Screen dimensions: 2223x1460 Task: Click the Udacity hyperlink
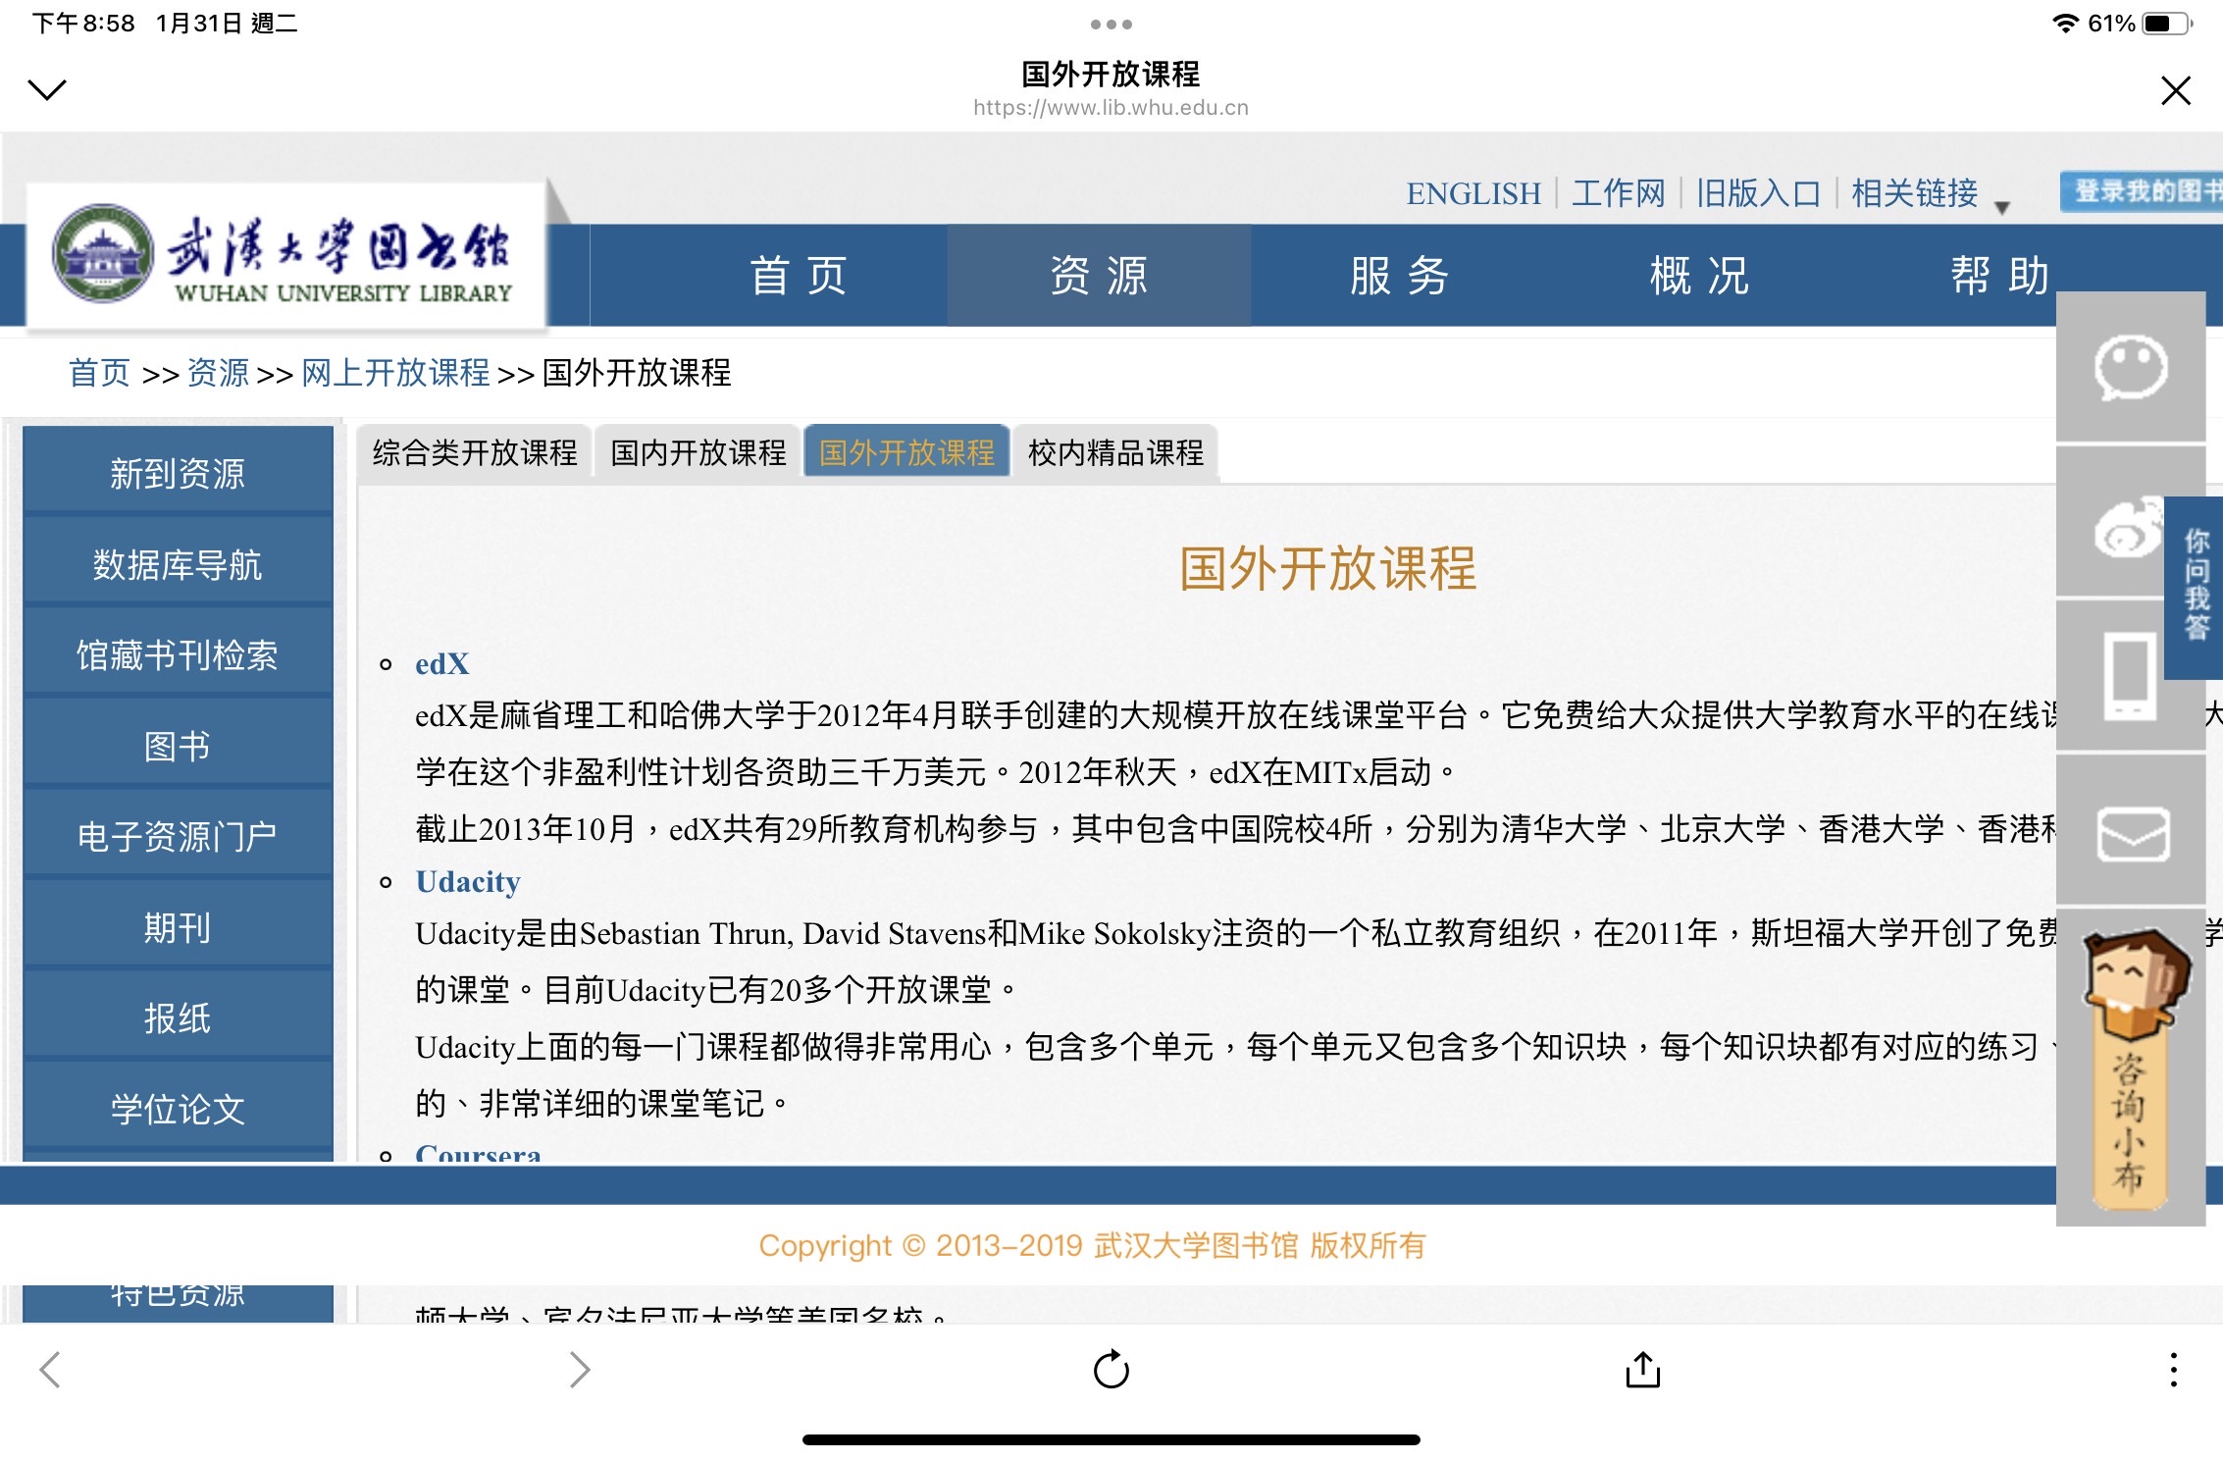tap(467, 882)
